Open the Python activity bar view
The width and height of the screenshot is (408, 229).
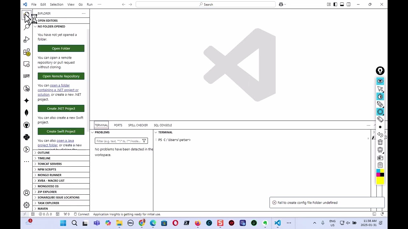(x=26, y=137)
